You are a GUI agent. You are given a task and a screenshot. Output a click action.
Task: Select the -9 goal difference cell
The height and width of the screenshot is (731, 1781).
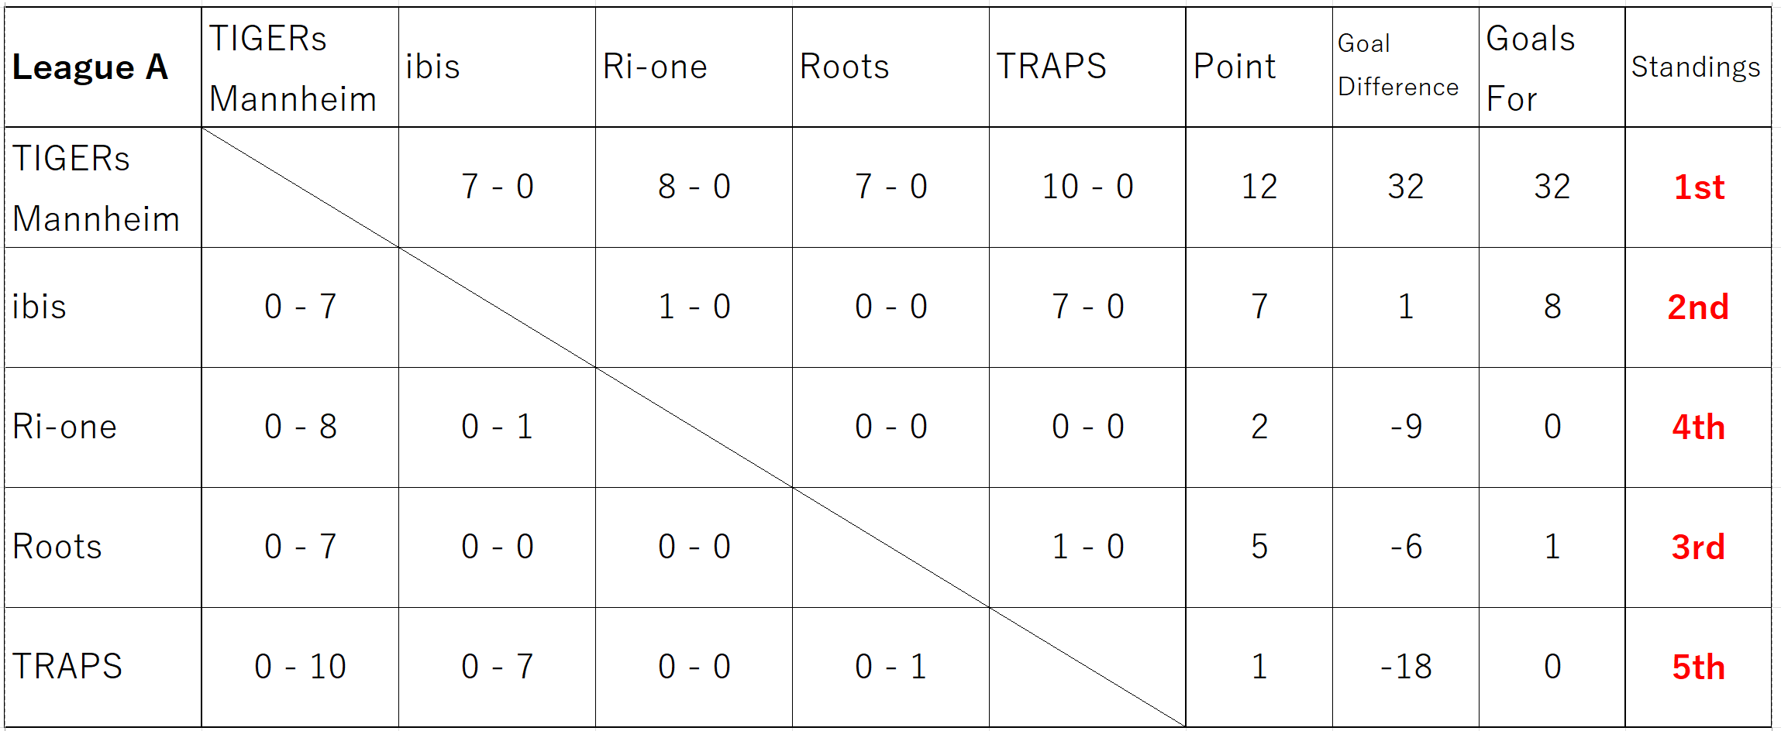[1405, 427]
